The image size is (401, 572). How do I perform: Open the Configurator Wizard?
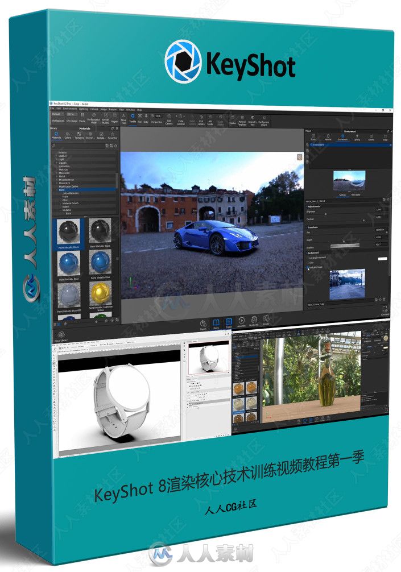point(264,122)
